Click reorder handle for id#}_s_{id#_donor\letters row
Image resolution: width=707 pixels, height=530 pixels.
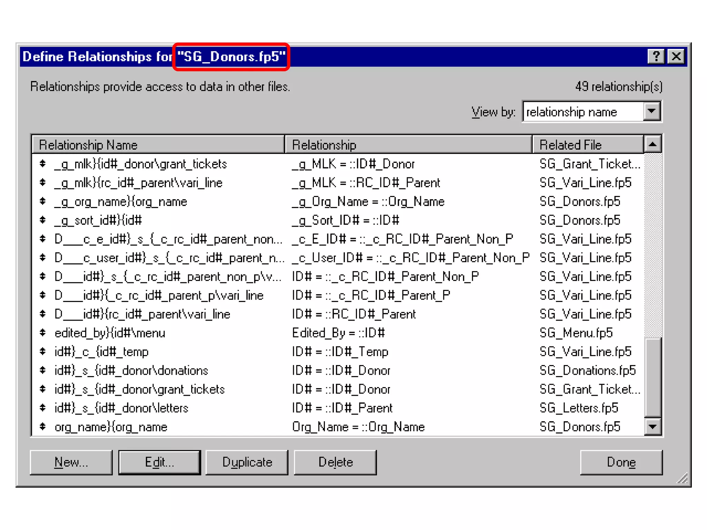(43, 408)
